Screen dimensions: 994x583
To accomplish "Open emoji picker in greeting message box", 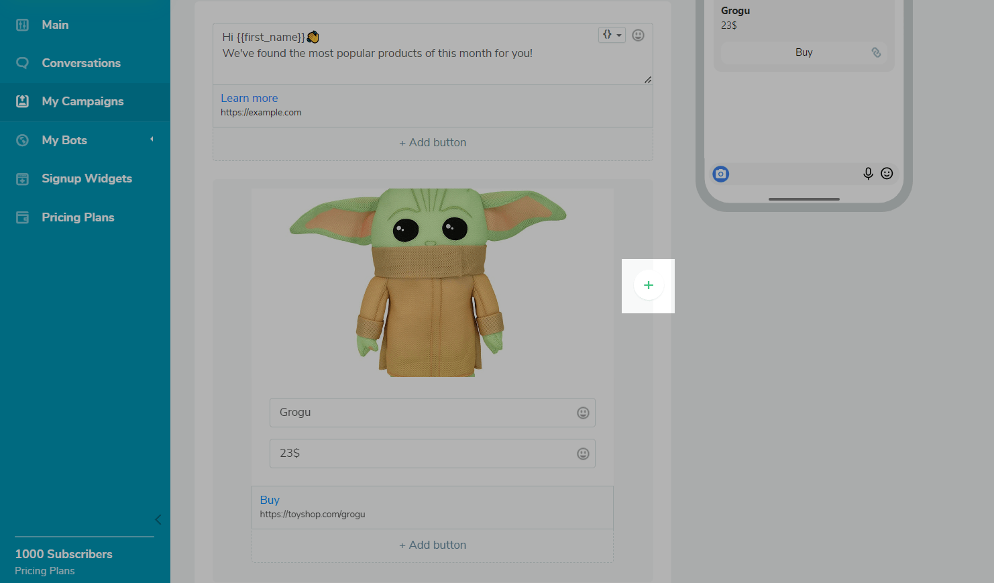I will (x=638, y=35).
